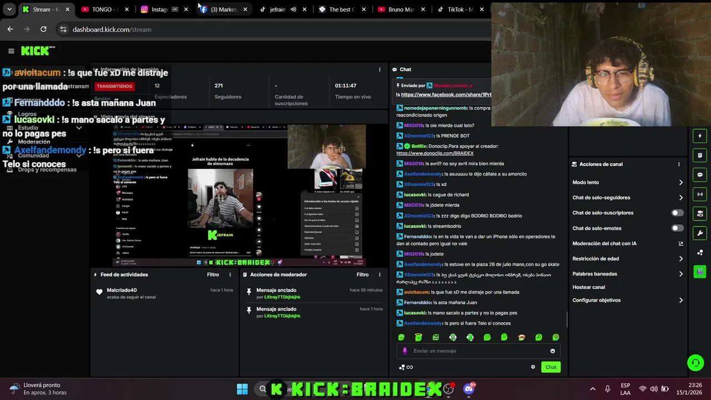Image resolution: width=711 pixels, height=400 pixels.
Task: Open the facebook.com share link in pinned message
Action: 446,95
